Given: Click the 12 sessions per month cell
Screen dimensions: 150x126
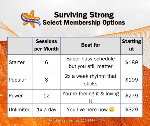Looking at the screenshot, I should (x=46, y=96).
